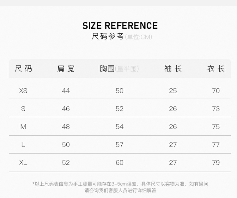Click chest value 54 in the M row
Screen dimensions: 237x198
click(x=119, y=127)
